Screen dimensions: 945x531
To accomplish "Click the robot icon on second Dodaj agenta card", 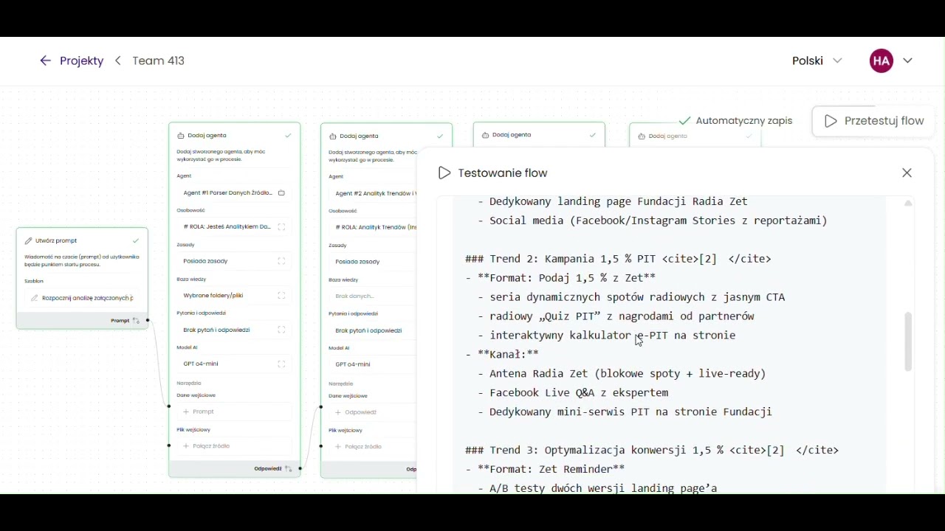I will 333,136.
